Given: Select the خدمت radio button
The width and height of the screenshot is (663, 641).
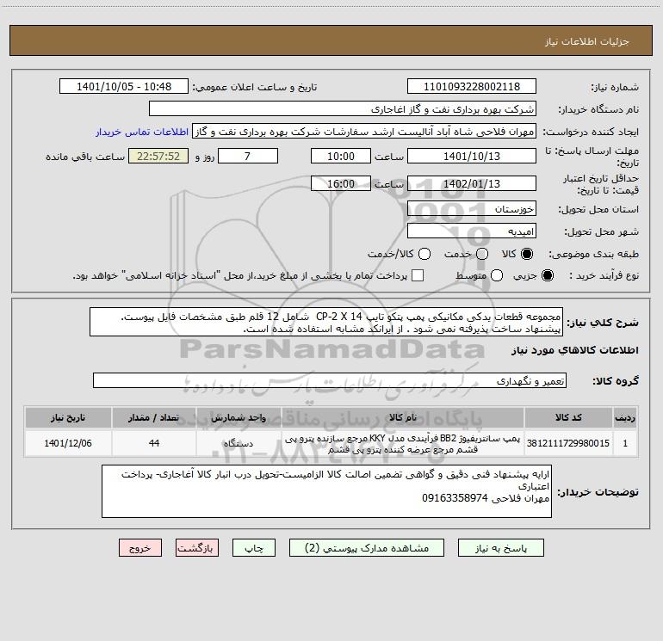Looking at the screenshot, I should (x=482, y=254).
